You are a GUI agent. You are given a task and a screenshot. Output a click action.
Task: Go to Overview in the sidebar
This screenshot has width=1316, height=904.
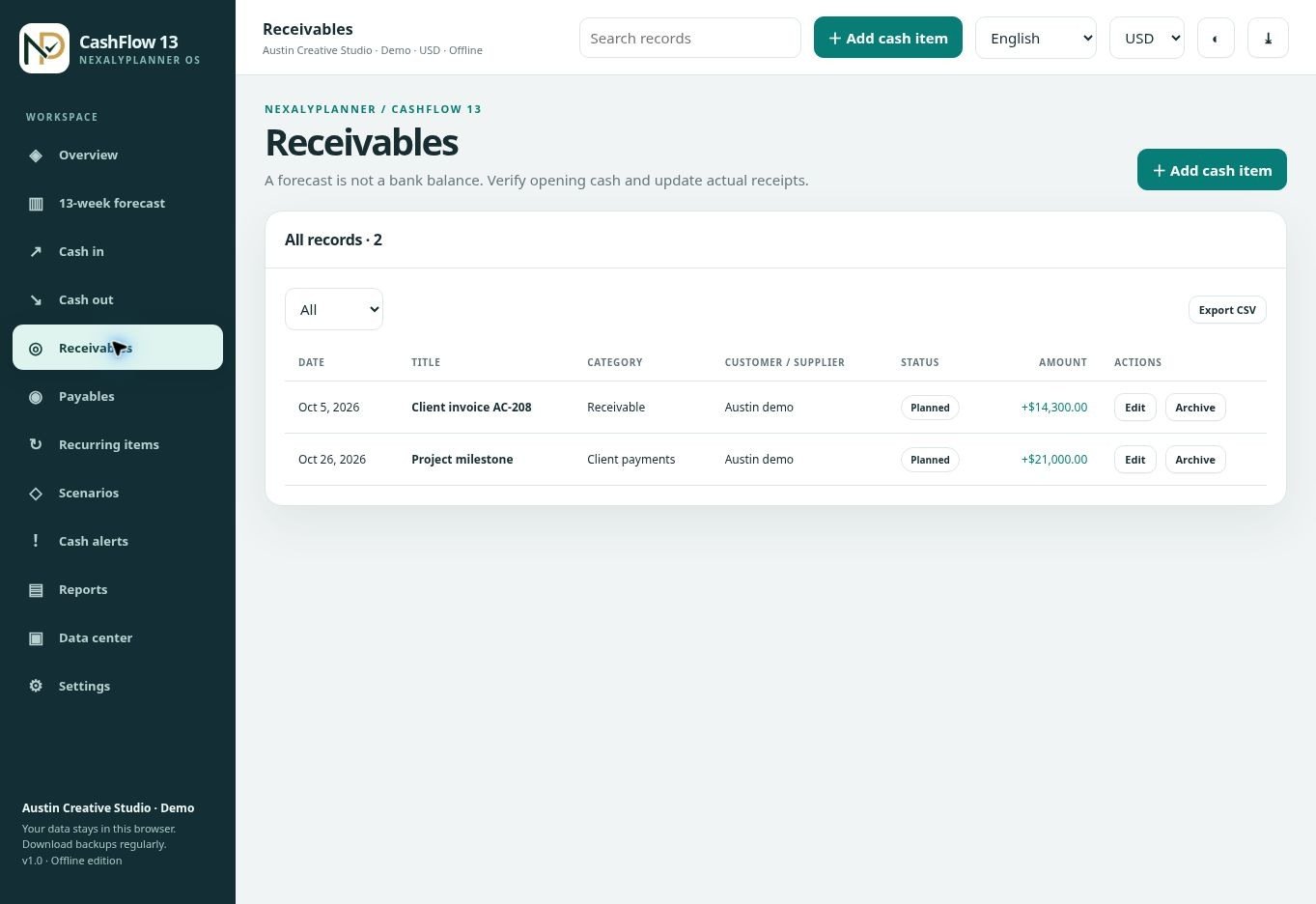click(118, 155)
